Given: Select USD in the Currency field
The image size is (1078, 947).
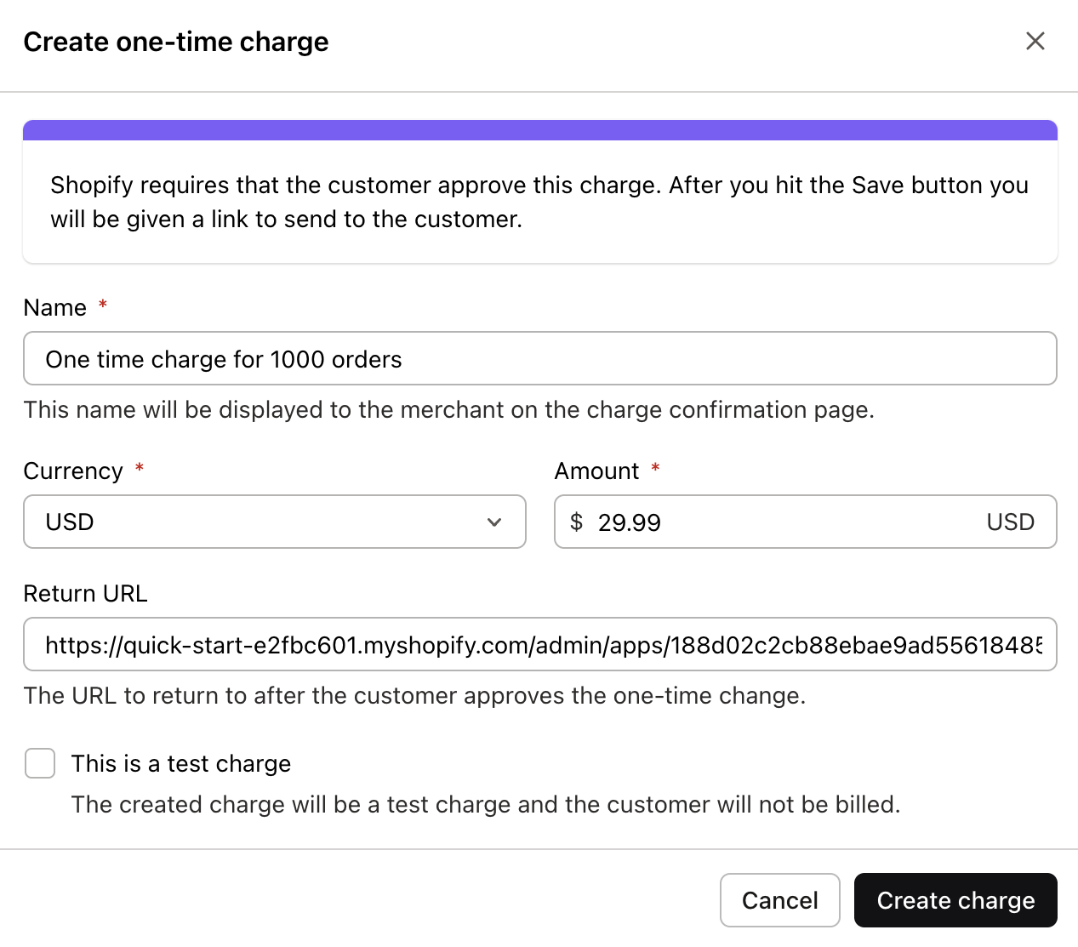Looking at the screenshot, I should point(274,522).
